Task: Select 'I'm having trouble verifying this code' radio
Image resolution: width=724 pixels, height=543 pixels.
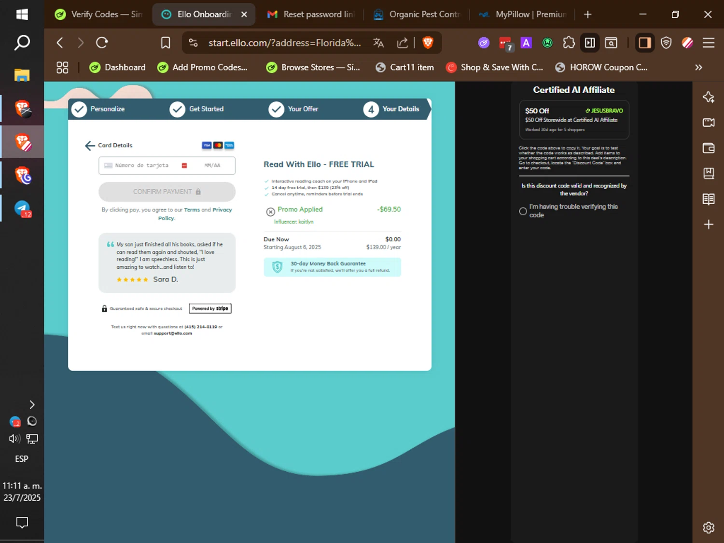Action: [523, 211]
